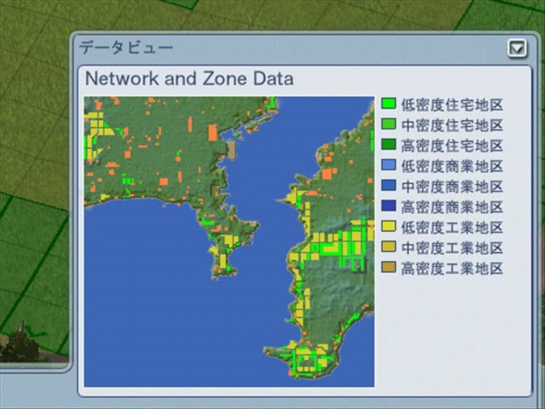Image resolution: width=545 pixels, height=409 pixels.
Task: Click the 中密度工業地区 gold swatch
Action: [388, 247]
